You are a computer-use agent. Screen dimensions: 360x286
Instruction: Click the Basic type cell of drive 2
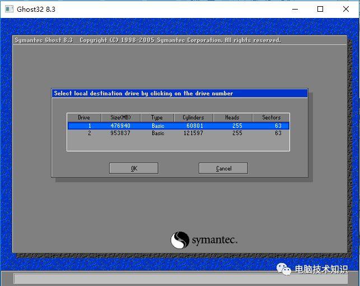tap(158, 133)
